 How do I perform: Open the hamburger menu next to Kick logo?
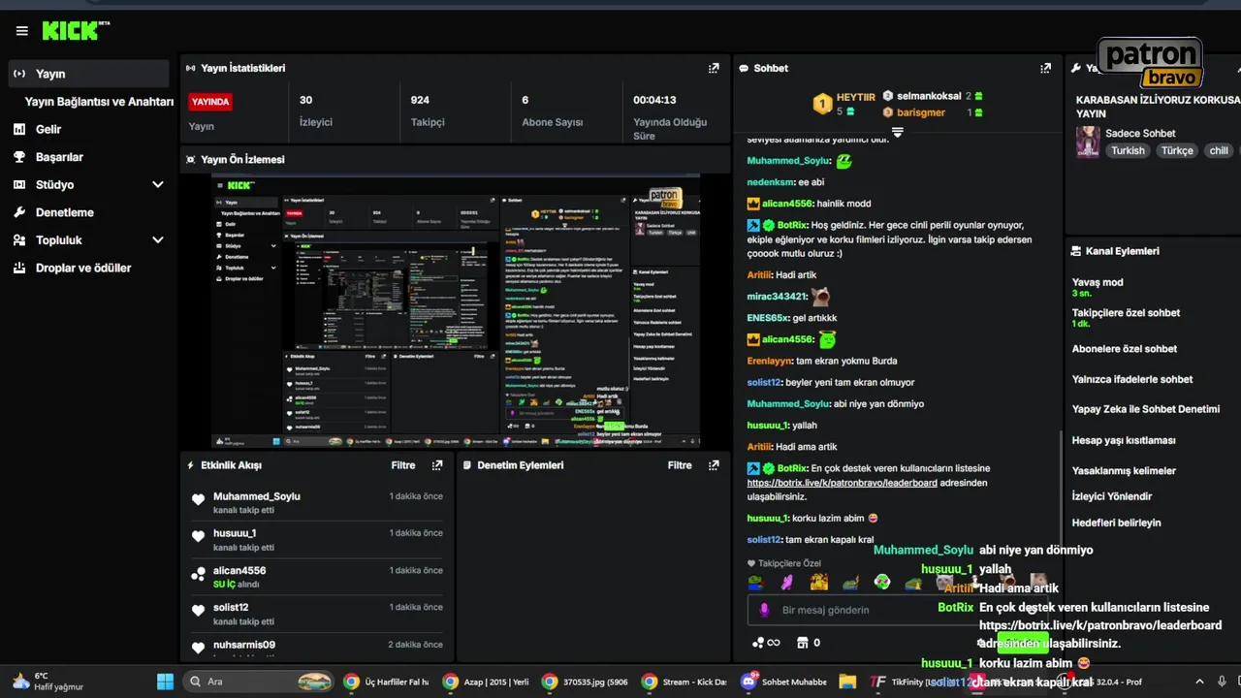point(21,31)
